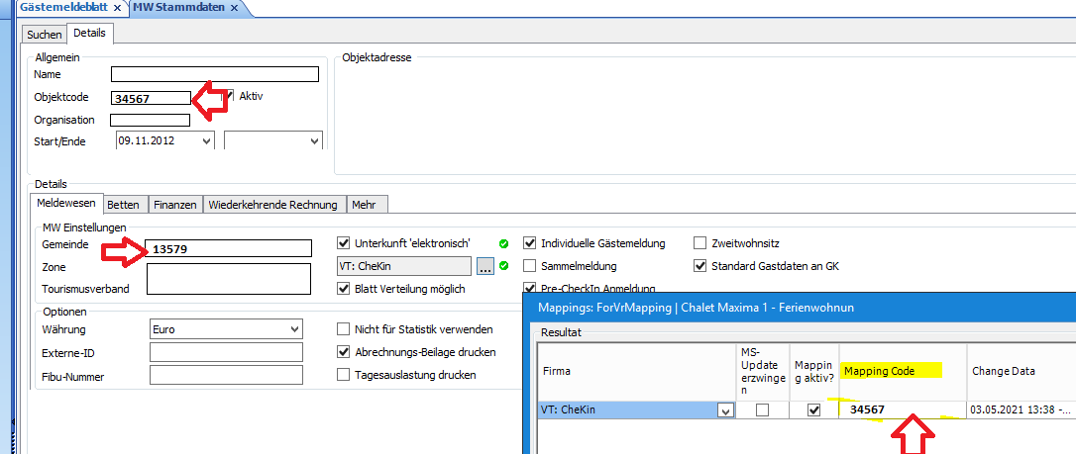Click green status icon beside VT: CheKin

(504, 266)
